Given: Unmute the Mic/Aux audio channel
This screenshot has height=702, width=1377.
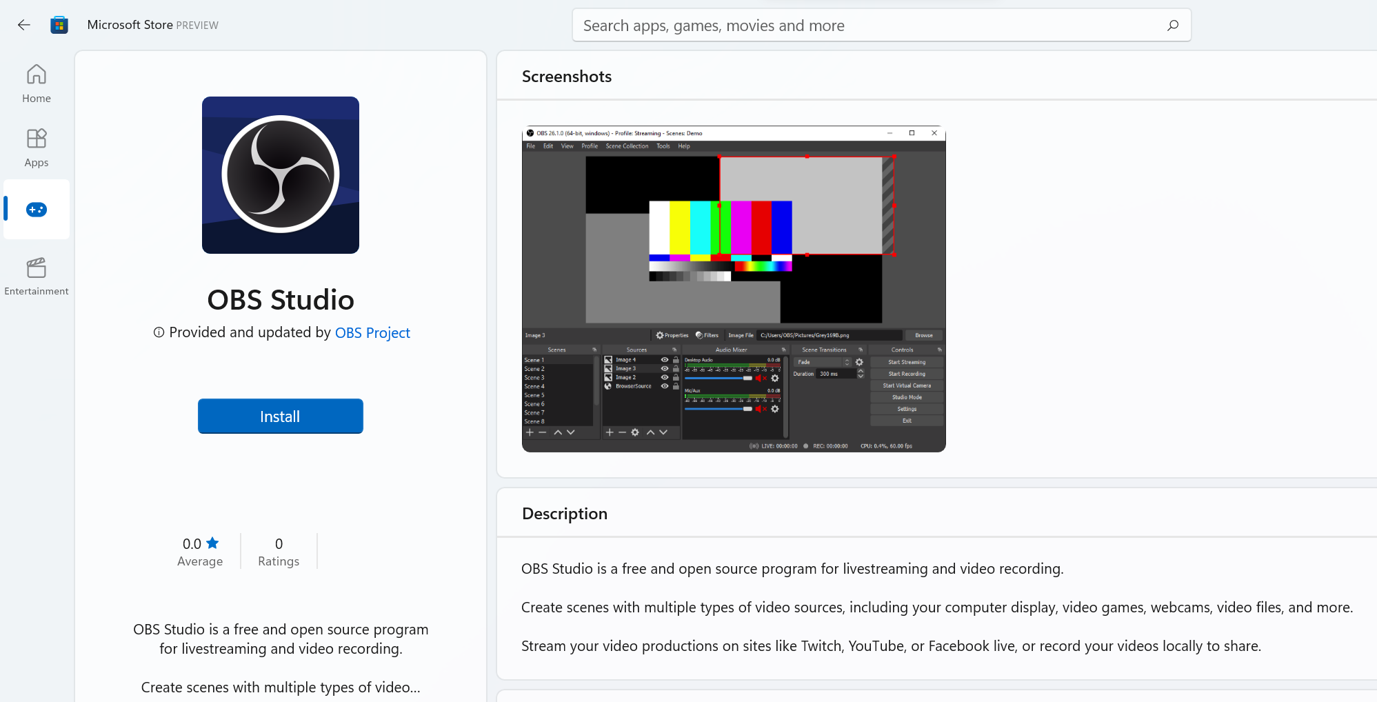Looking at the screenshot, I should (x=761, y=409).
